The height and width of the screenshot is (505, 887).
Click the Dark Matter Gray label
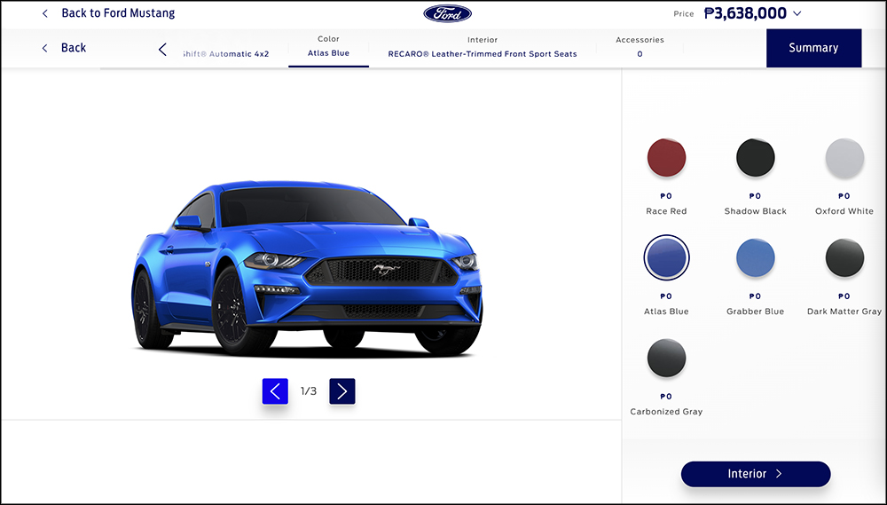point(844,312)
